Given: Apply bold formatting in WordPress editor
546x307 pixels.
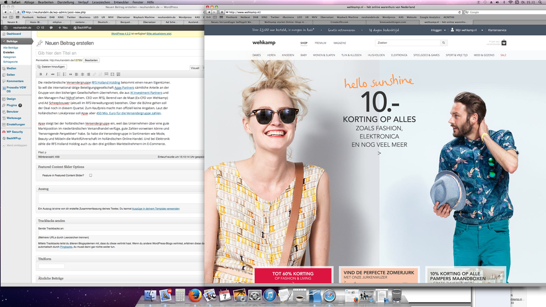Looking at the screenshot, I should [41, 74].
